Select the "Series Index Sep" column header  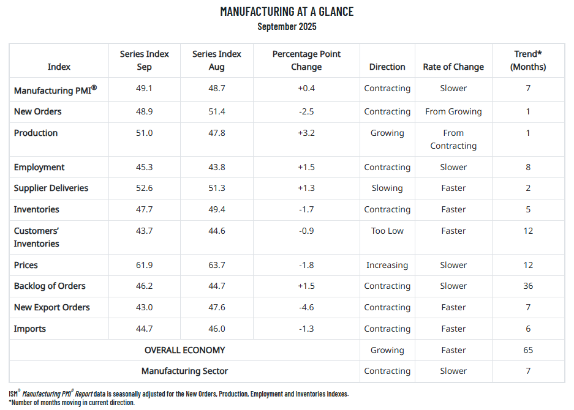145,60
